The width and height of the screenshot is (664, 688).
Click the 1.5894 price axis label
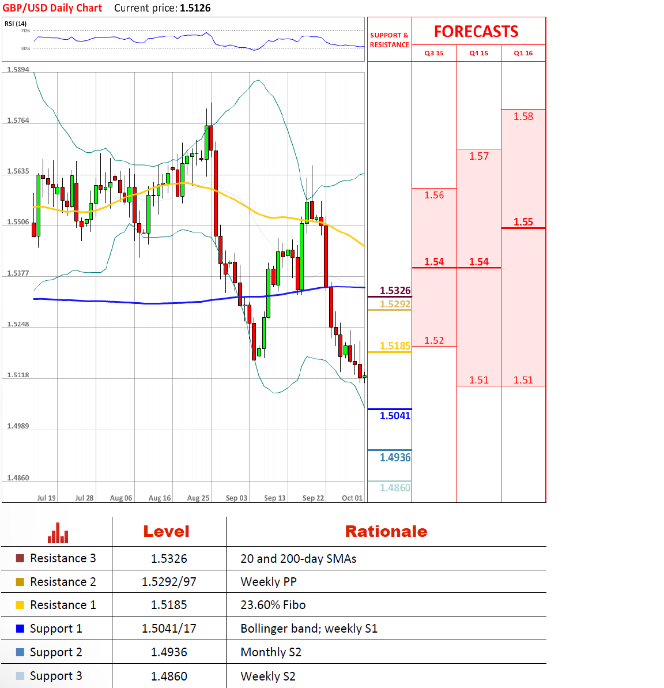pyautogui.click(x=18, y=69)
